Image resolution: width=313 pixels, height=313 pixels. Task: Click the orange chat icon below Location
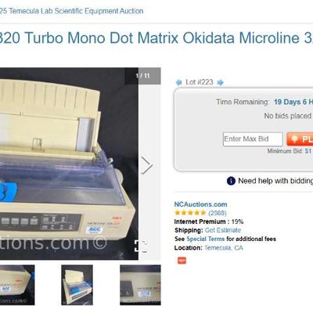182,261
